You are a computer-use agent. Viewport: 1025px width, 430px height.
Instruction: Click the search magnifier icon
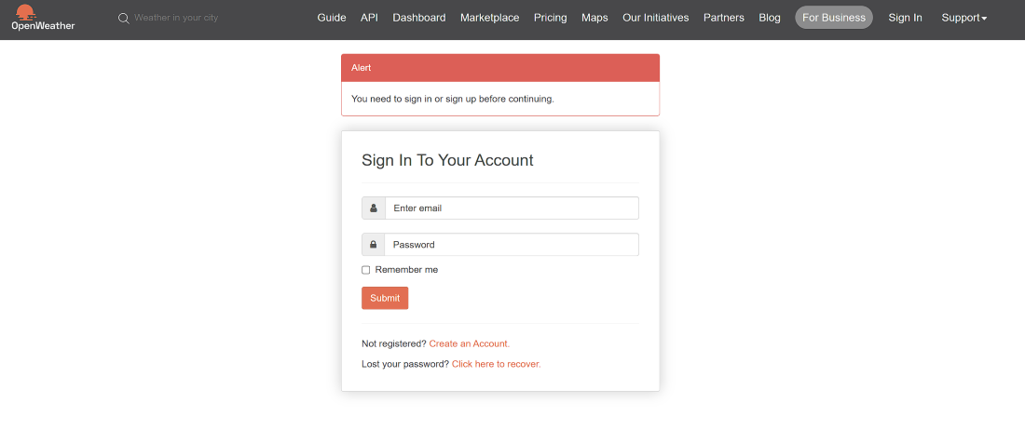(x=124, y=19)
